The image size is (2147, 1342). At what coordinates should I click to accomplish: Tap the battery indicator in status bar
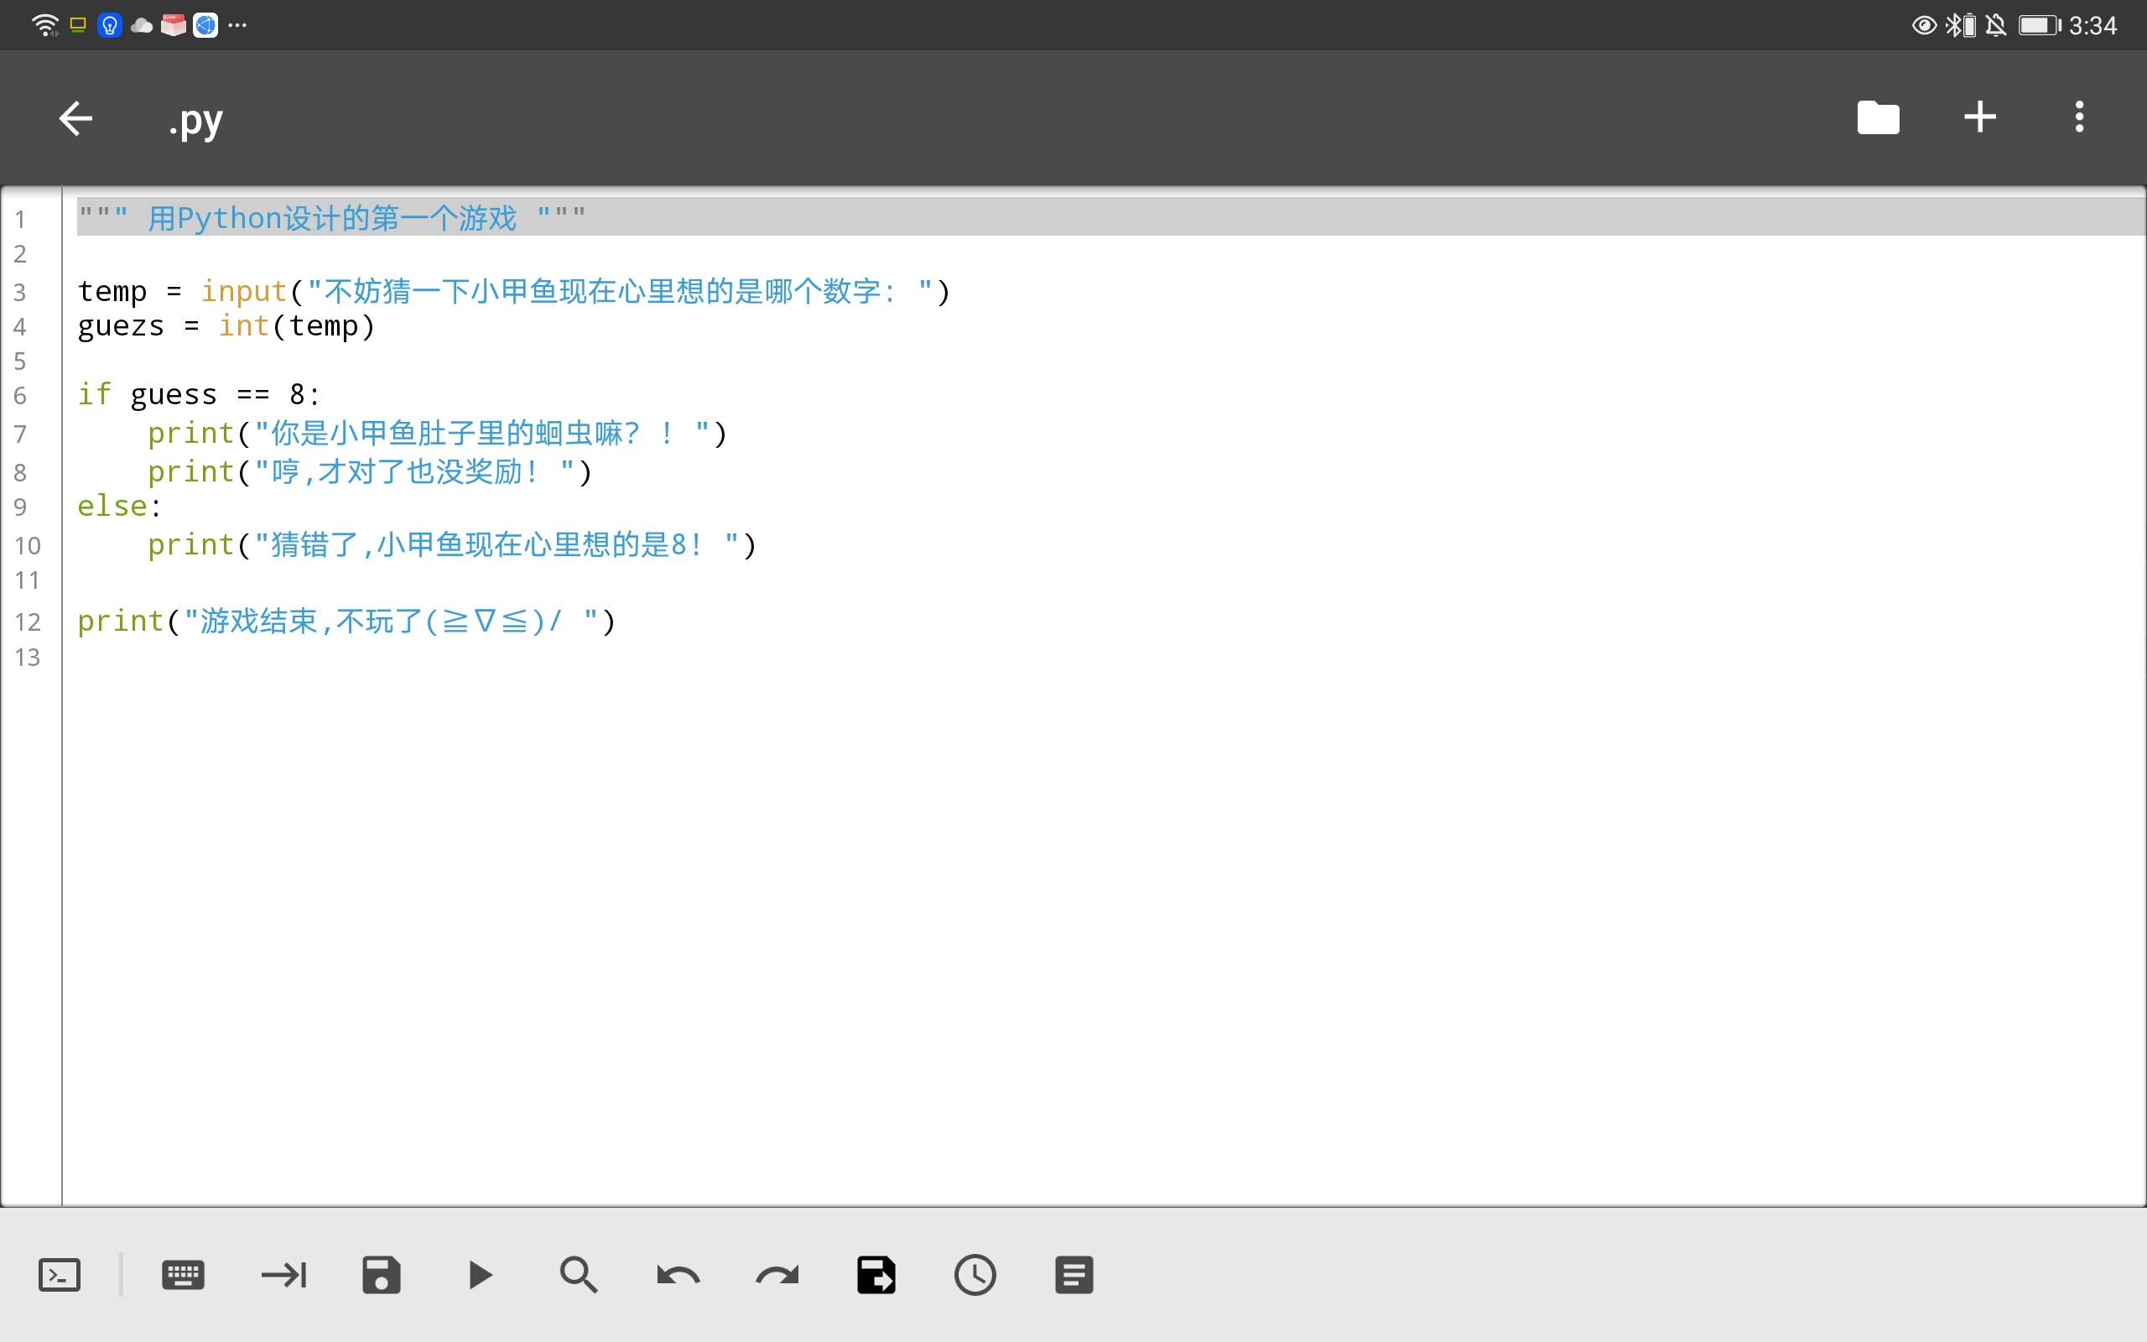[x=2040, y=25]
